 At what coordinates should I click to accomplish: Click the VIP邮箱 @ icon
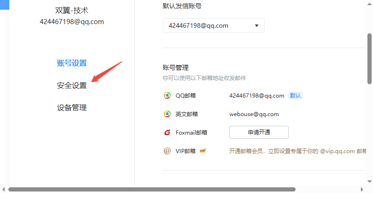(167, 151)
